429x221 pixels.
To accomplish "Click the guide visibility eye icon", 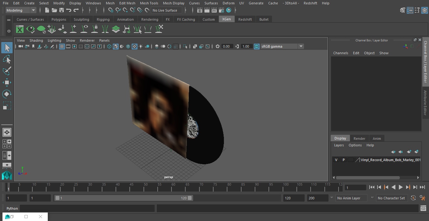I will click(x=84, y=29).
